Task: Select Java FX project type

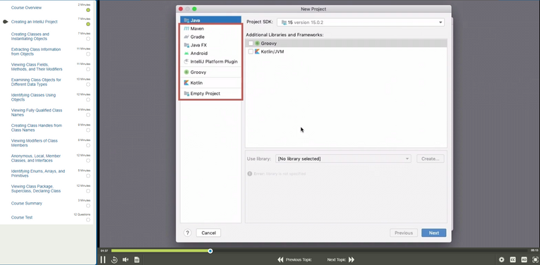Action: tap(210, 45)
